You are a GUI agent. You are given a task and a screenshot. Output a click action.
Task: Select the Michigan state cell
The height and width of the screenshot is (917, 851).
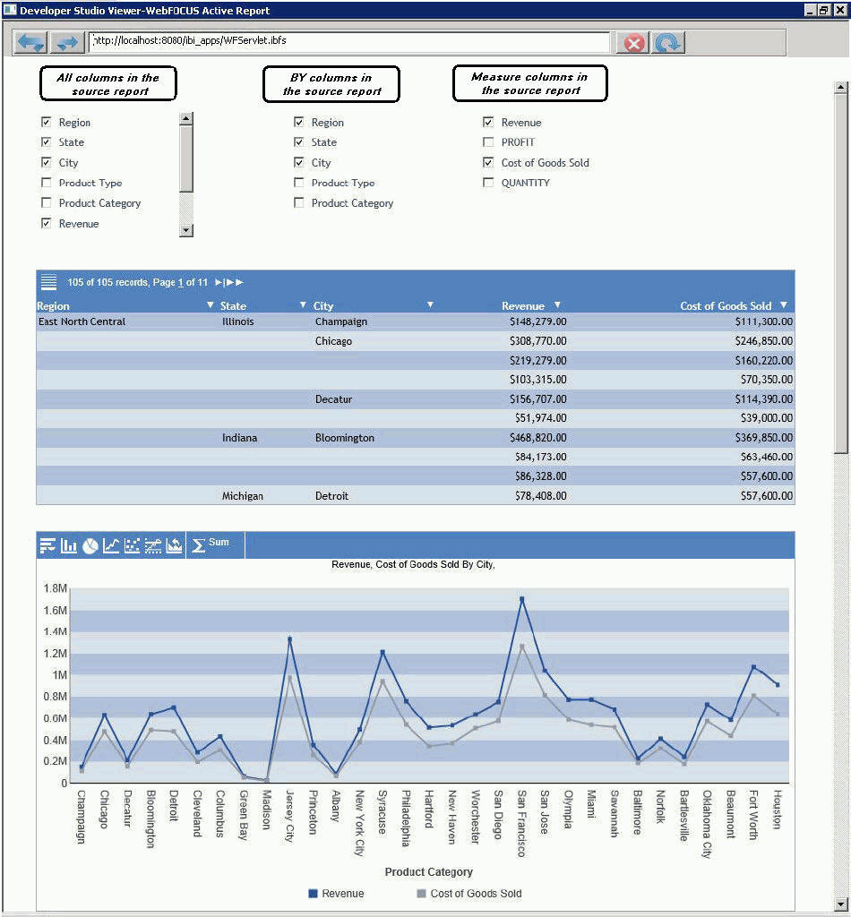coord(242,496)
